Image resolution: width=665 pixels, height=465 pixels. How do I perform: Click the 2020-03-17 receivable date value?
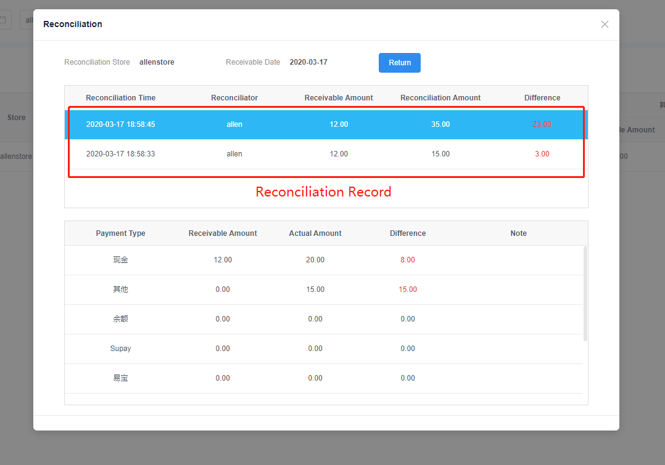[x=308, y=62]
